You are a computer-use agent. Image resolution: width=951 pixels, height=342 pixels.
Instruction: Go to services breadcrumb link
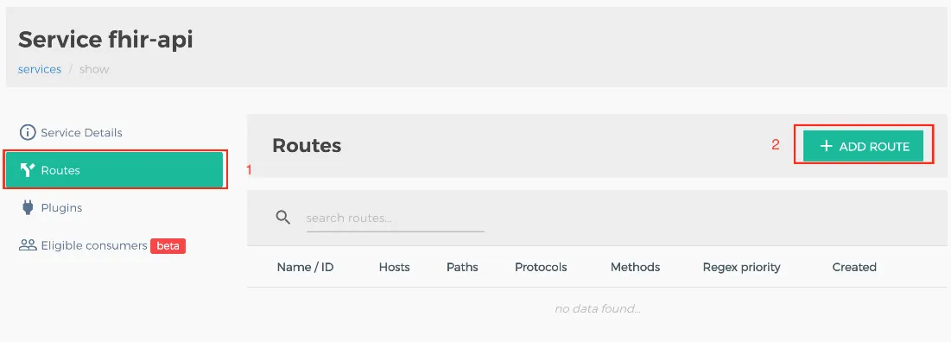pos(40,69)
